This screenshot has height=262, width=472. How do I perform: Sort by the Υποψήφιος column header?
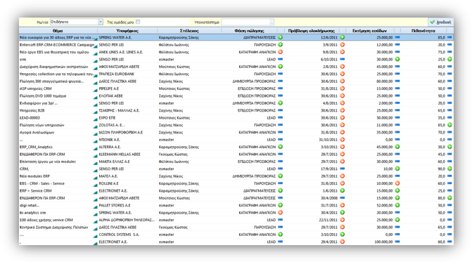pyautogui.click(x=127, y=31)
